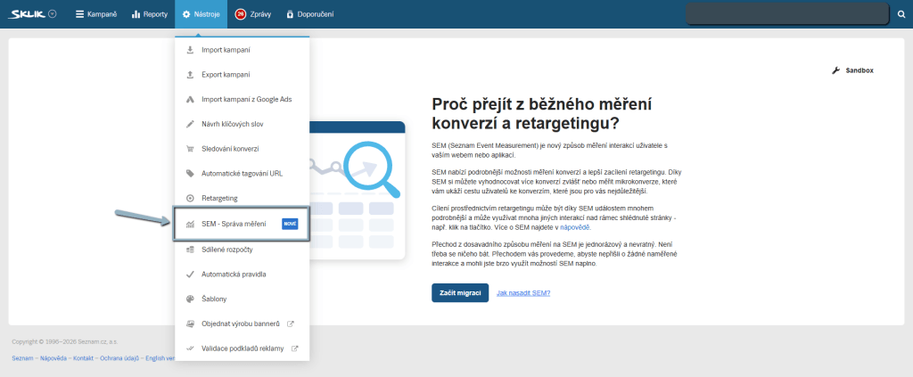Open the Doporučení section
The height and width of the screenshot is (377, 913).
click(309, 14)
